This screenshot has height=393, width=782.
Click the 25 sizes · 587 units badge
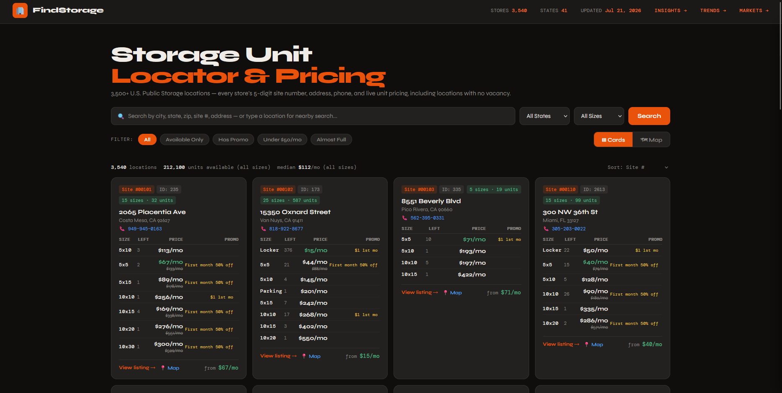click(x=290, y=200)
